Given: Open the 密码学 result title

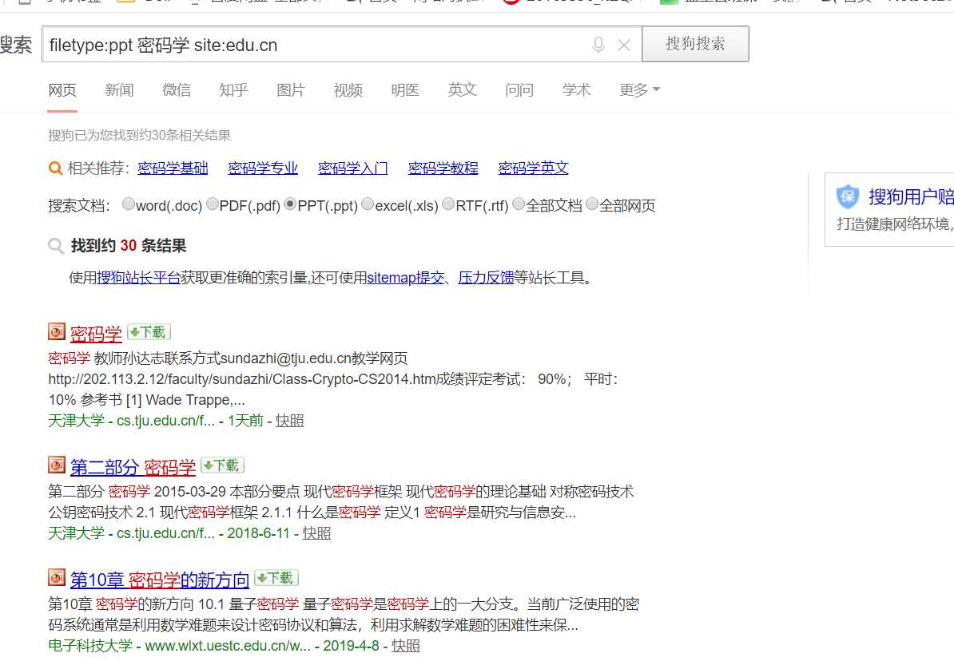Looking at the screenshot, I should click(x=96, y=334).
